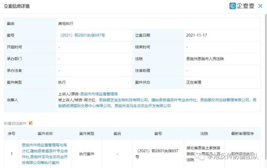Click the 案号 column header in table
The height and width of the screenshot is (168, 267).
pos(158,133)
